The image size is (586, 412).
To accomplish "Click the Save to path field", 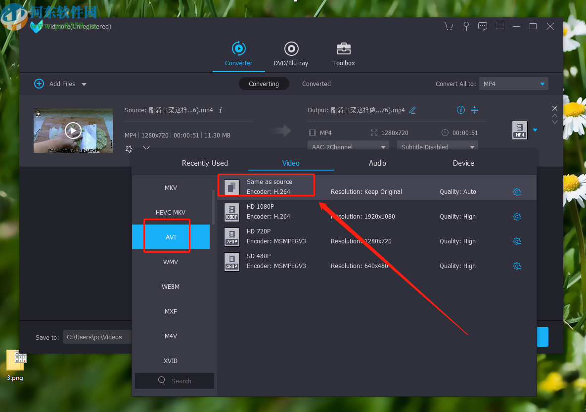I will (97, 337).
